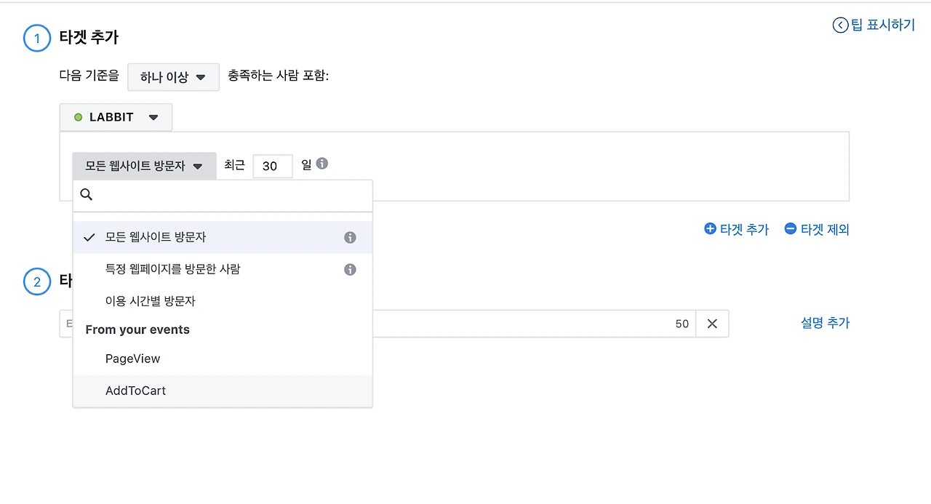Image resolution: width=931 pixels, height=504 pixels.
Task: Focus the dropdown search input field
Action: point(233,195)
